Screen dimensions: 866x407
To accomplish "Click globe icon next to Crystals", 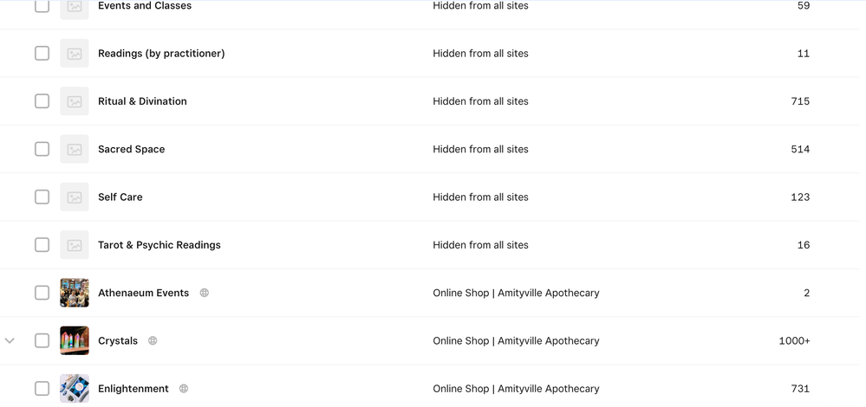I will click(153, 340).
